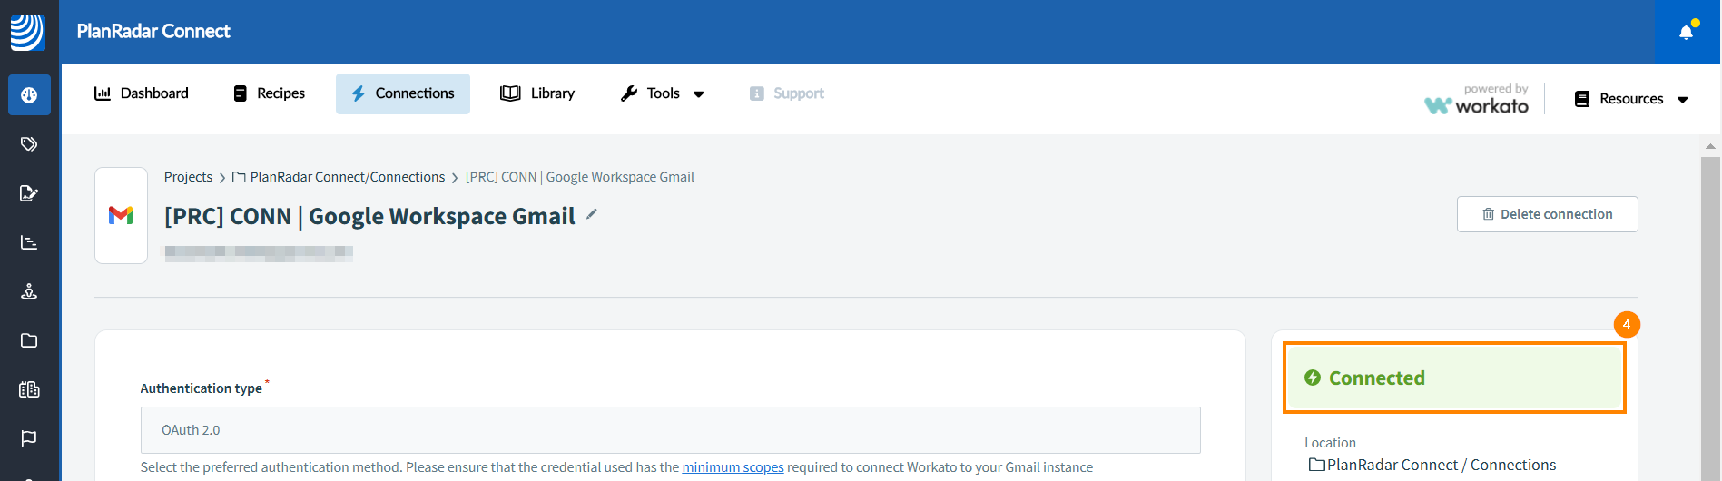Click the disabled Support tab
The width and height of the screenshot is (1722, 481).
point(787,93)
